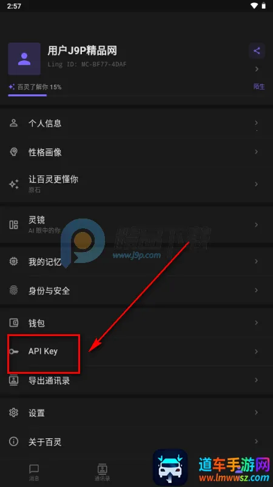Open the API Key menu entry
This screenshot has height=487, width=273.
point(136,352)
